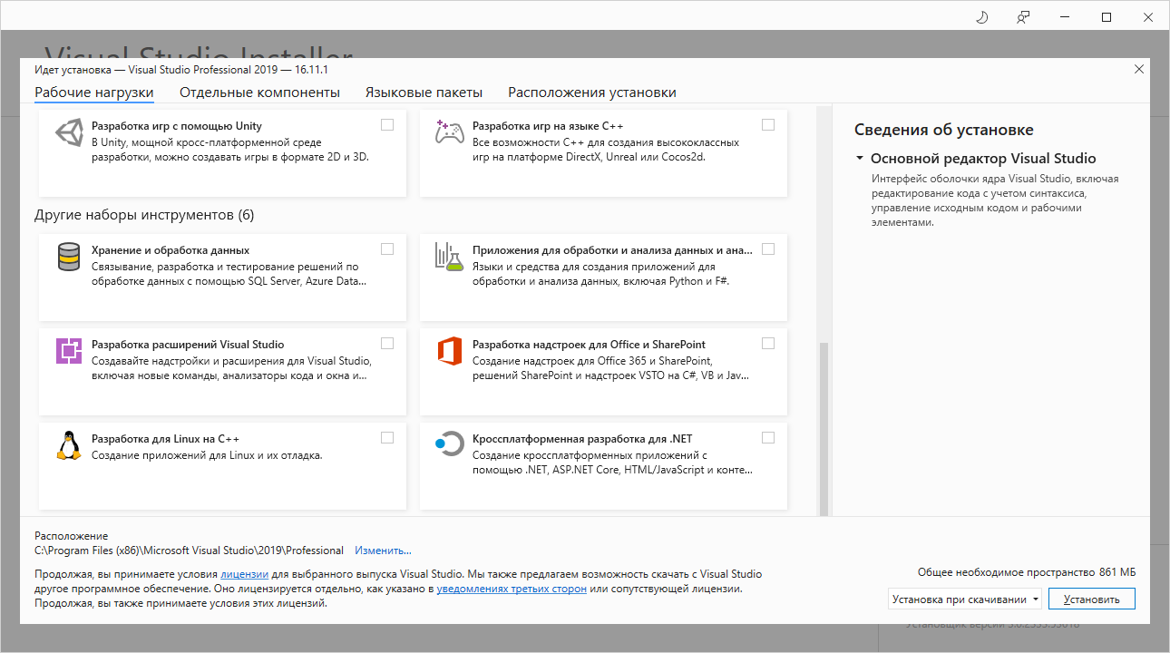Switch to 'Языковые пакеты' tab
Viewport: 1170px width, 653px height.
pos(424,93)
